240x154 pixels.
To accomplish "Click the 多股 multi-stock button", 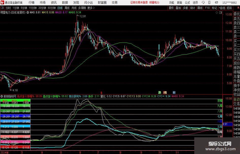I will [x=185, y=8].
